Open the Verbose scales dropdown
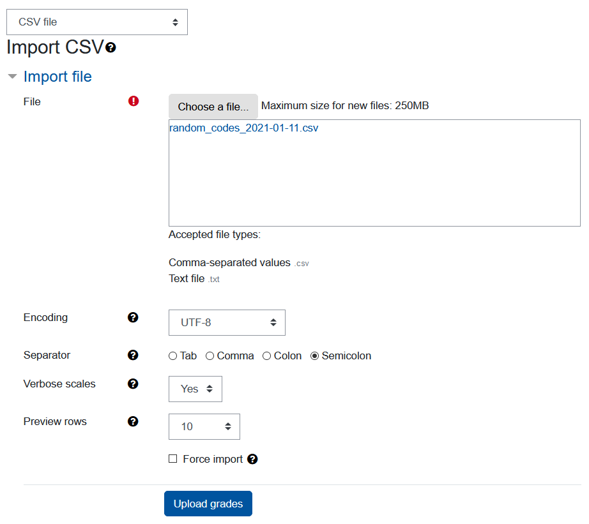589x524 pixels. (195, 389)
